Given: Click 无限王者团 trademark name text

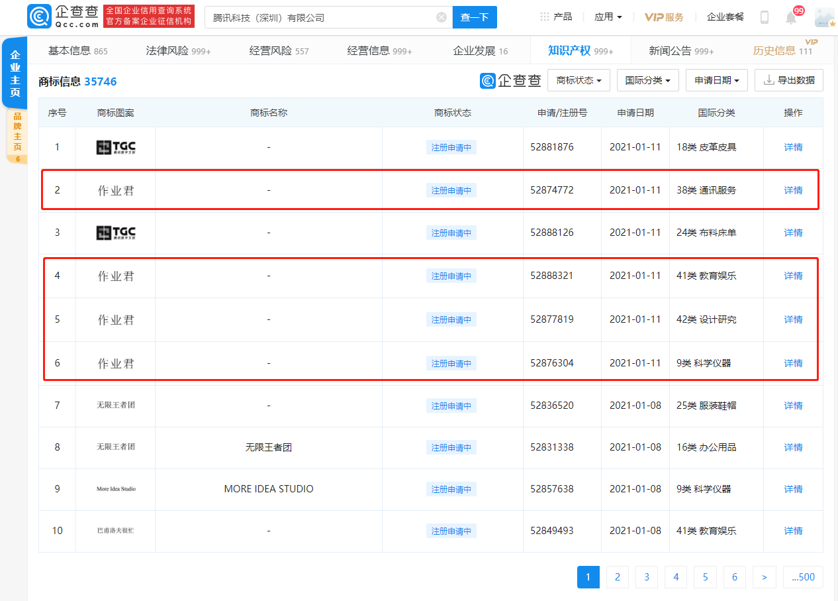Looking at the screenshot, I should (x=269, y=447).
